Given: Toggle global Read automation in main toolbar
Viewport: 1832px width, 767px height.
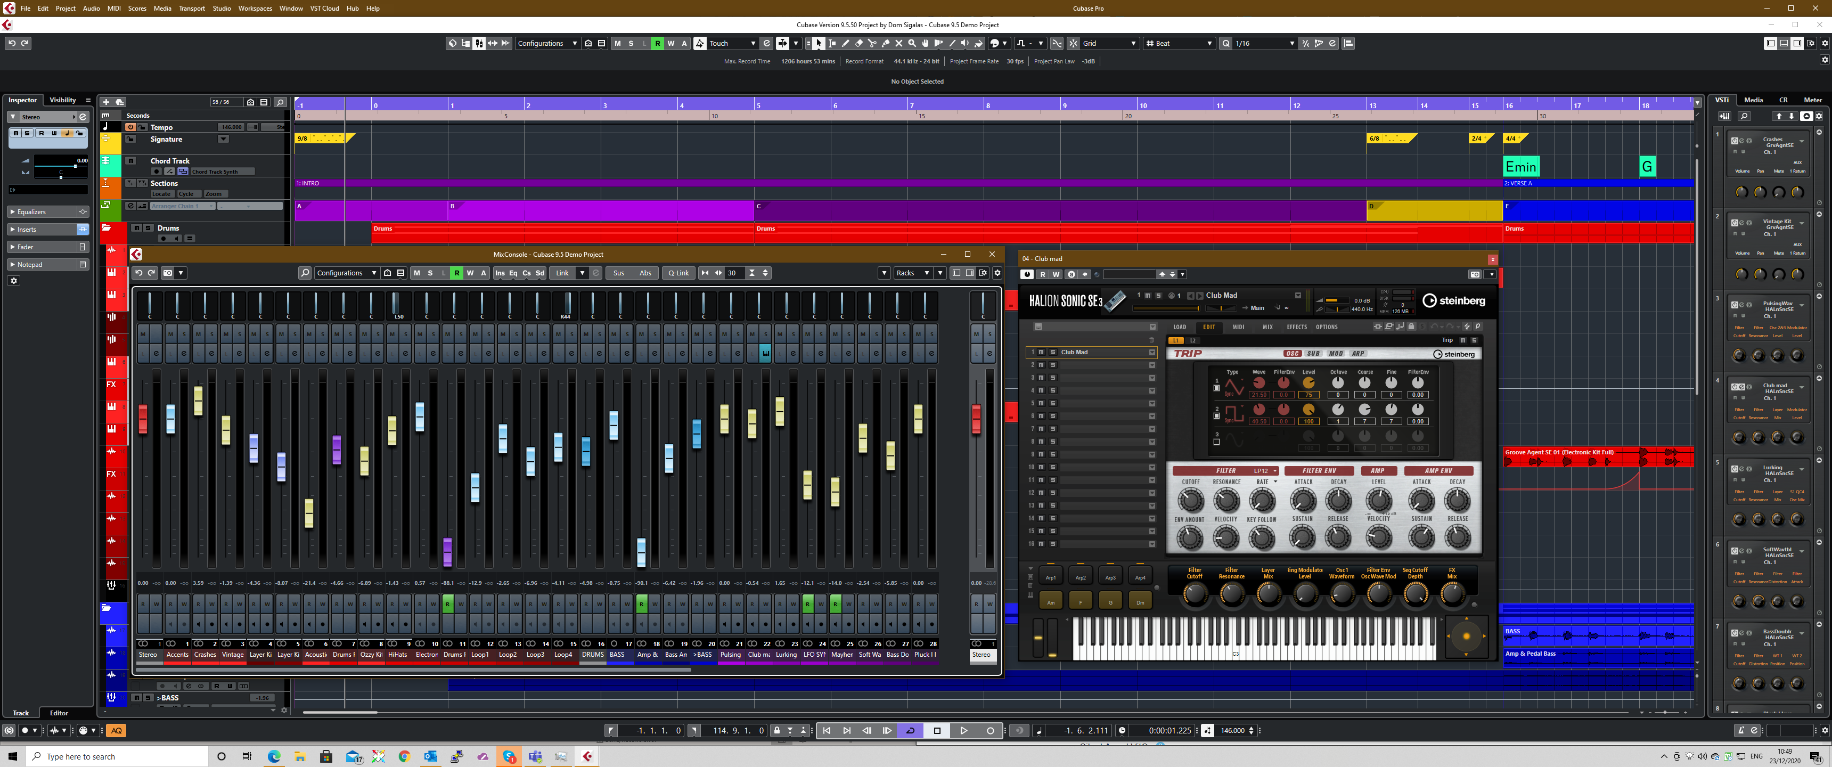Looking at the screenshot, I should 658,43.
